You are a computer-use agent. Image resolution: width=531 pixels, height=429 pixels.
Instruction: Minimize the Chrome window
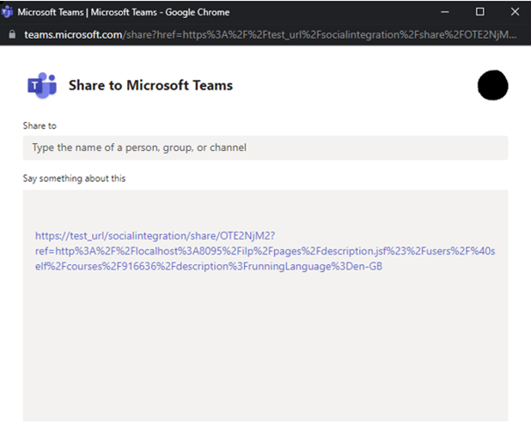pyautogui.click(x=444, y=11)
